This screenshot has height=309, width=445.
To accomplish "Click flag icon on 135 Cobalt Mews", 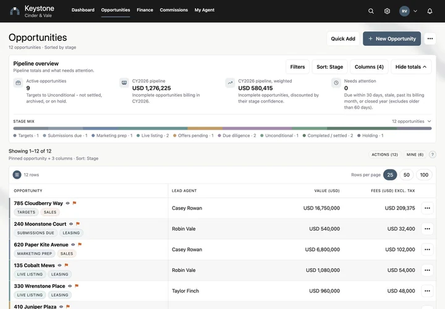I will click(x=66, y=265).
